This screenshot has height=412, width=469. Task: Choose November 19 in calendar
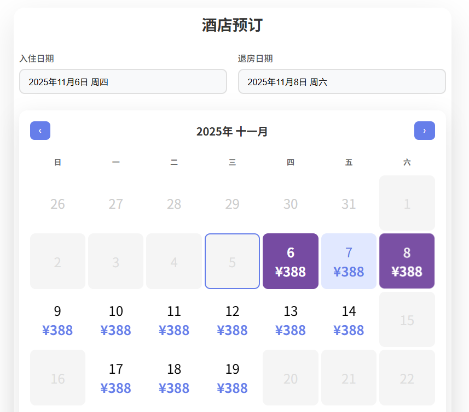click(x=232, y=378)
